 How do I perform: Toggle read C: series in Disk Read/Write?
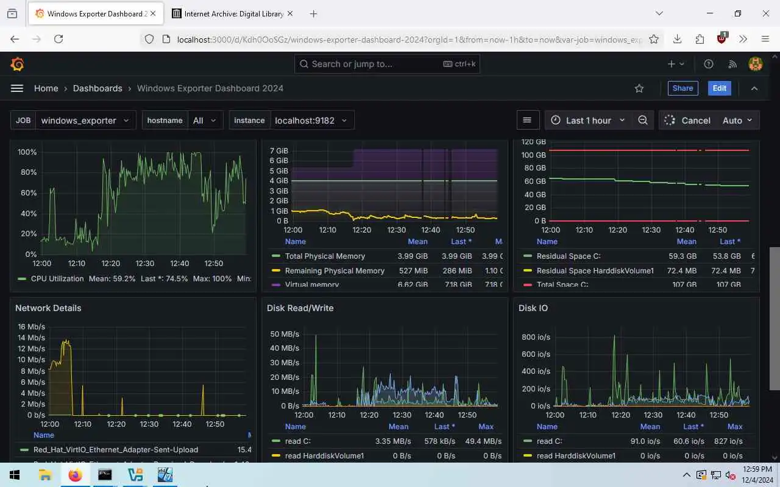pos(298,441)
